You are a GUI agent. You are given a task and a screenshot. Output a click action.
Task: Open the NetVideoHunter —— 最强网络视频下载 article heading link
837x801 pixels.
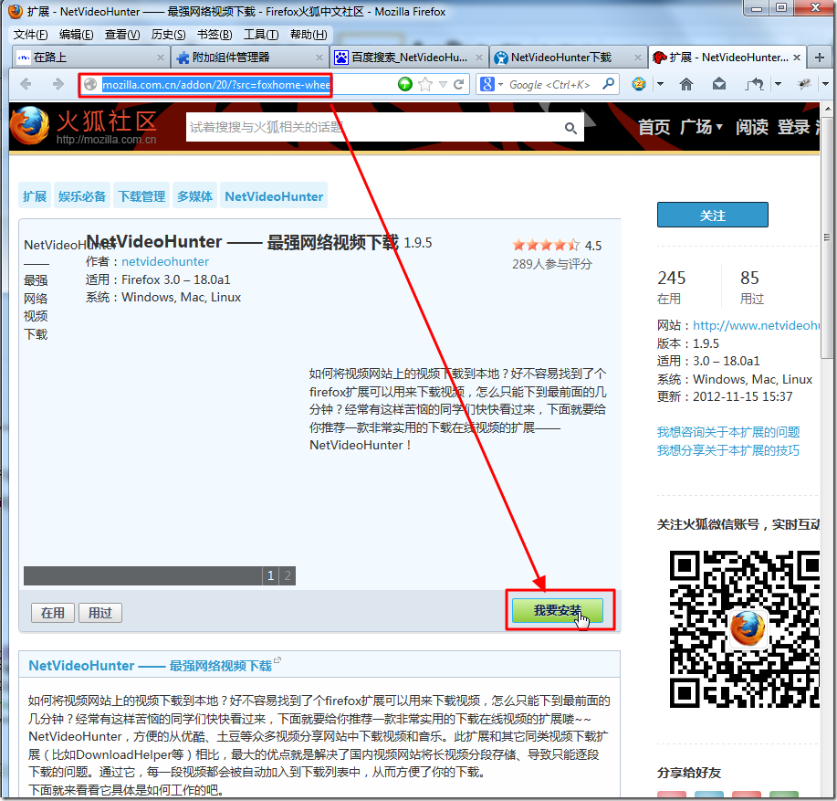click(150, 665)
